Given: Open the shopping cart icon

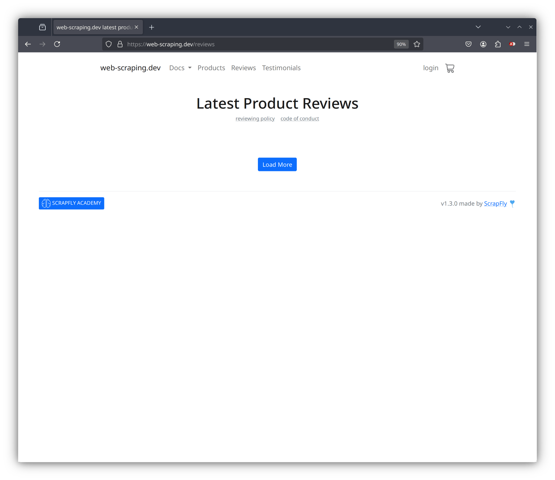Looking at the screenshot, I should pos(450,68).
